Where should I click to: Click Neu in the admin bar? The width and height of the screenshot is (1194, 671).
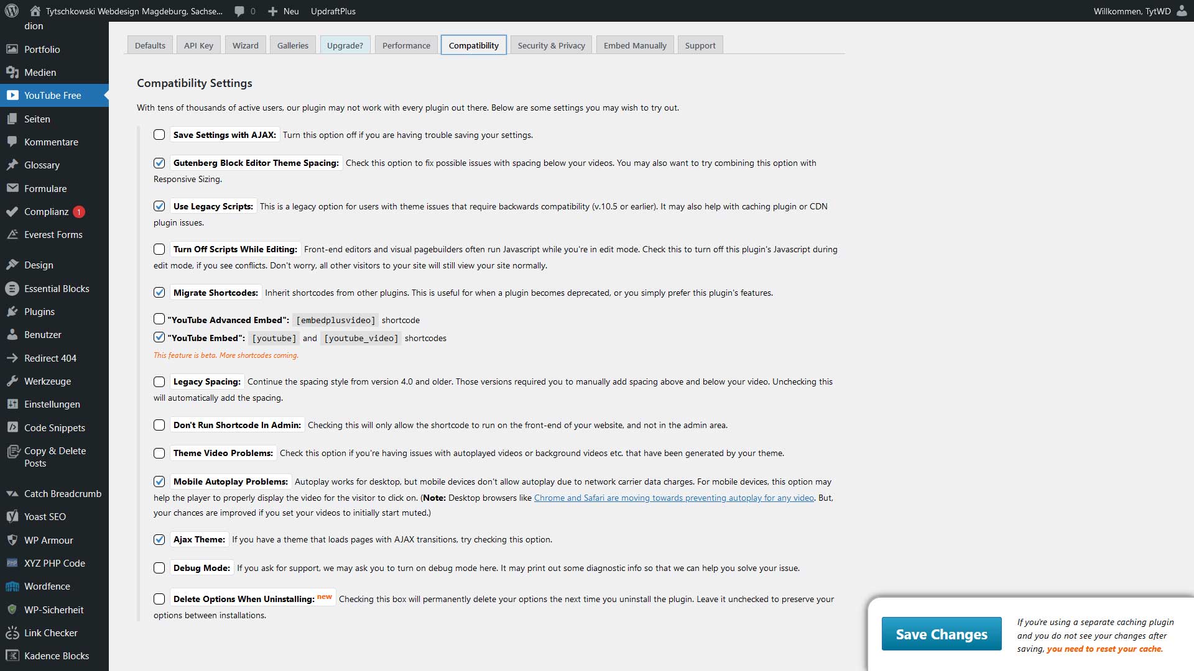[x=290, y=11]
